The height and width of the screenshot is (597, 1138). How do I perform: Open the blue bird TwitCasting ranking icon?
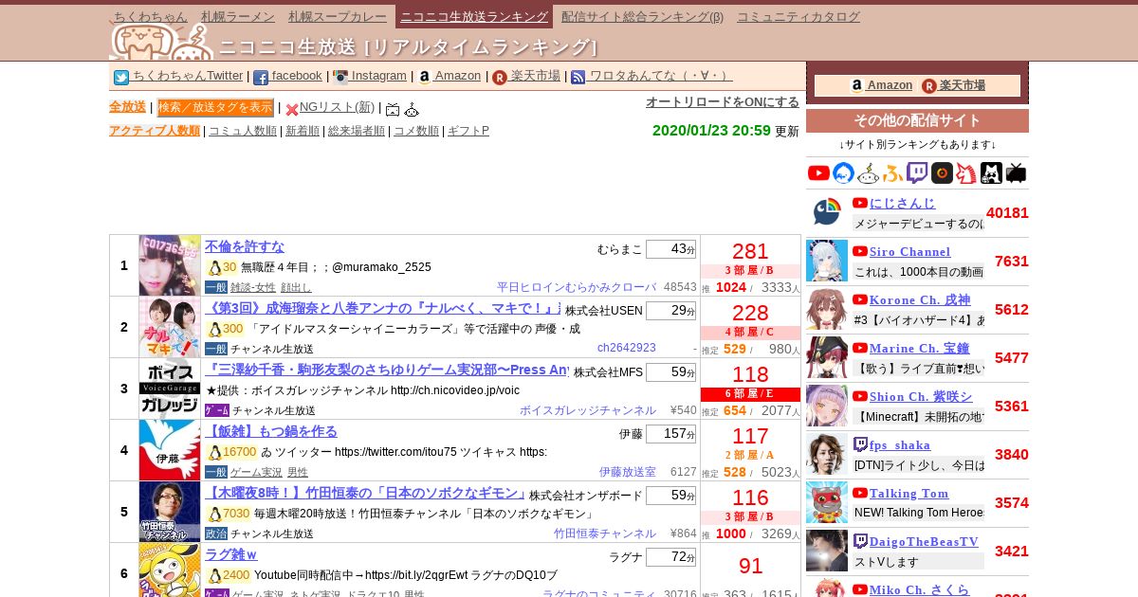click(x=844, y=172)
